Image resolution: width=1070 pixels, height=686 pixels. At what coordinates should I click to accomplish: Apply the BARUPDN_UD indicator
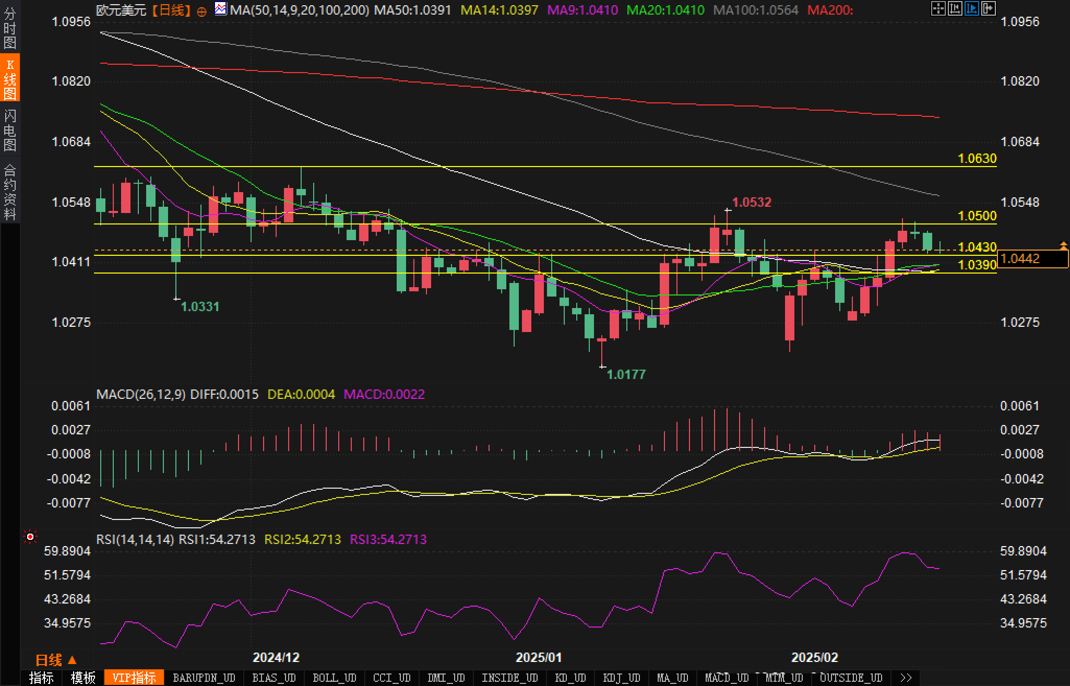coord(204,678)
